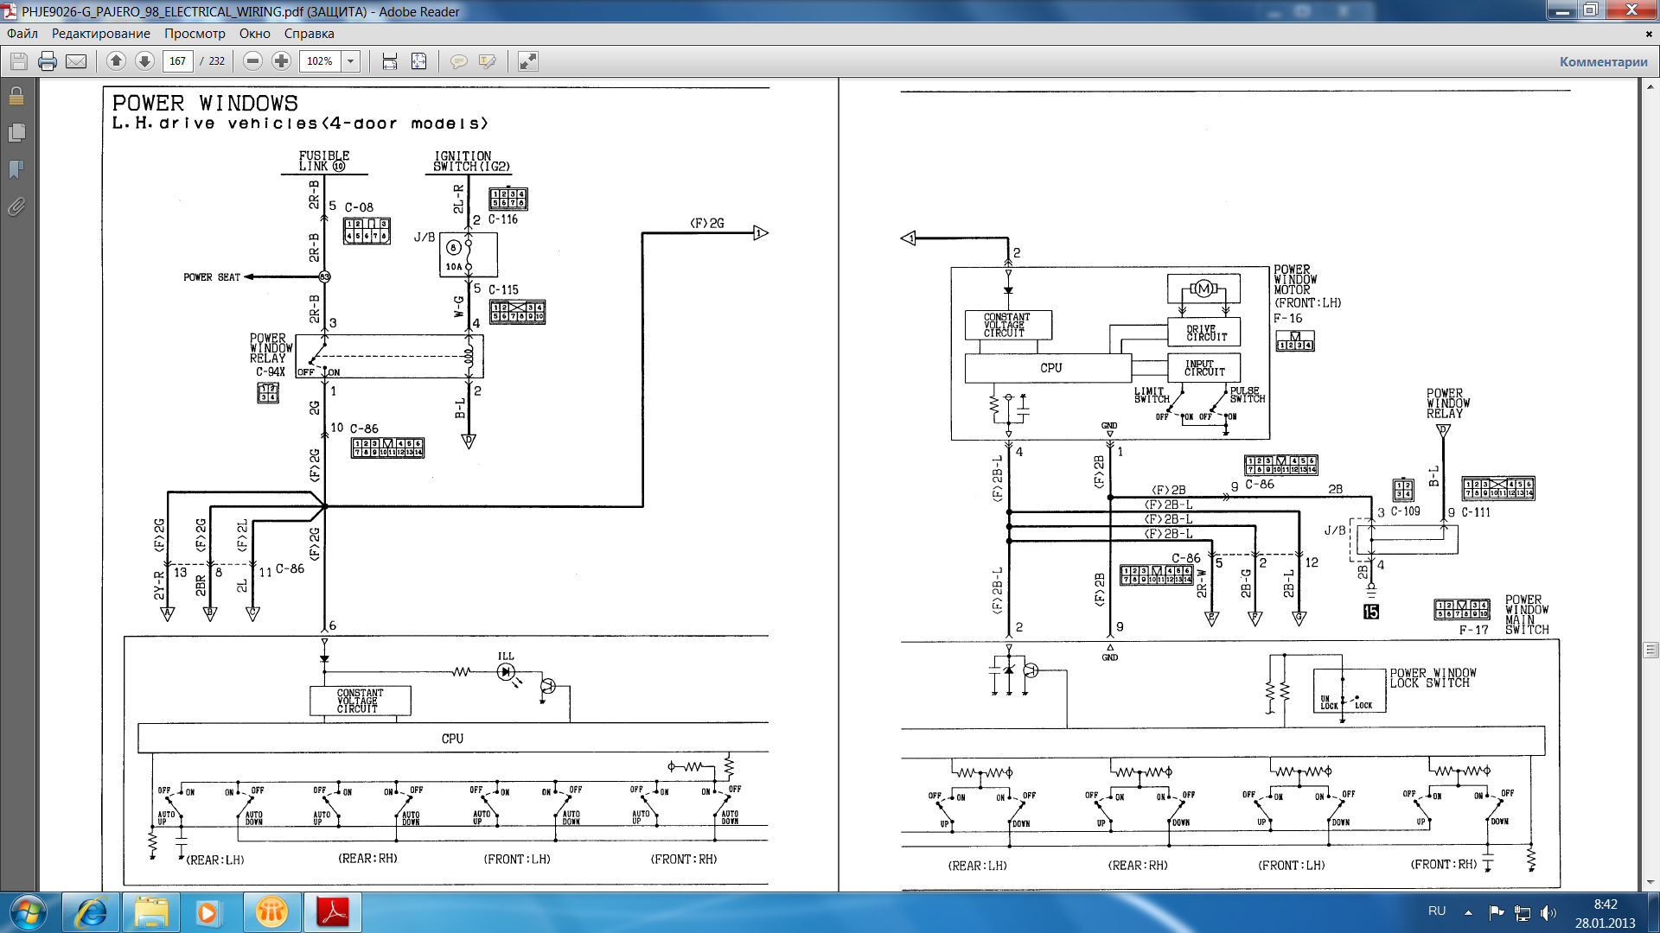Enable fit-width scrolling mode
This screenshot has height=933, width=1660.
(390, 61)
